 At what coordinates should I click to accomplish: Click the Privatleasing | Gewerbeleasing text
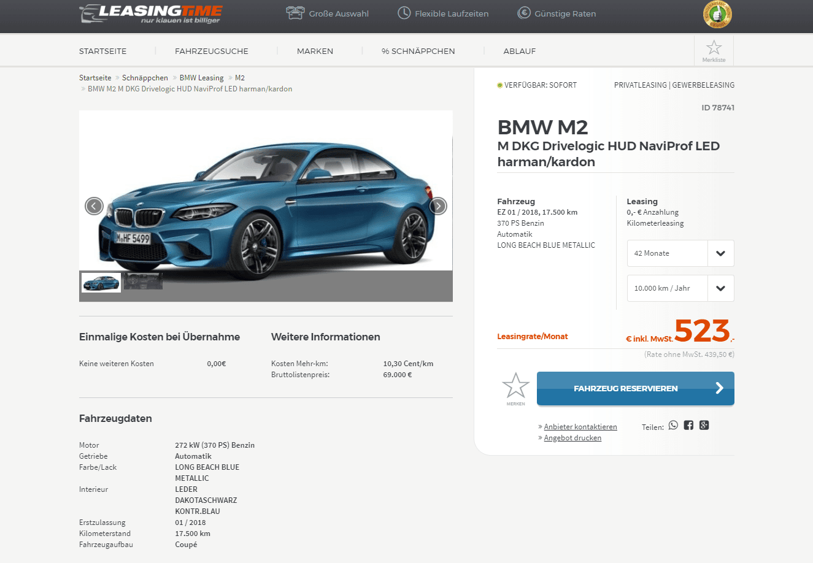[674, 85]
